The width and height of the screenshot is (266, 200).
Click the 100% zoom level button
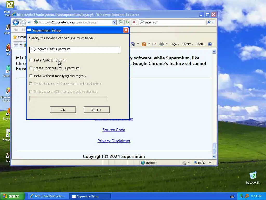[x=200, y=163]
